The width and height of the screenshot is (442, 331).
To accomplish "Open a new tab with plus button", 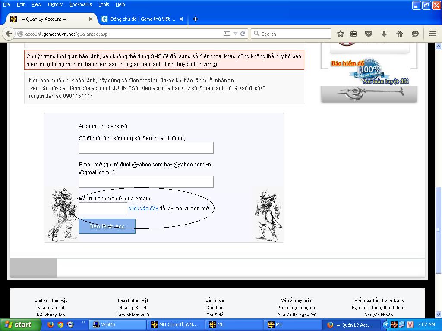I will (196, 19).
